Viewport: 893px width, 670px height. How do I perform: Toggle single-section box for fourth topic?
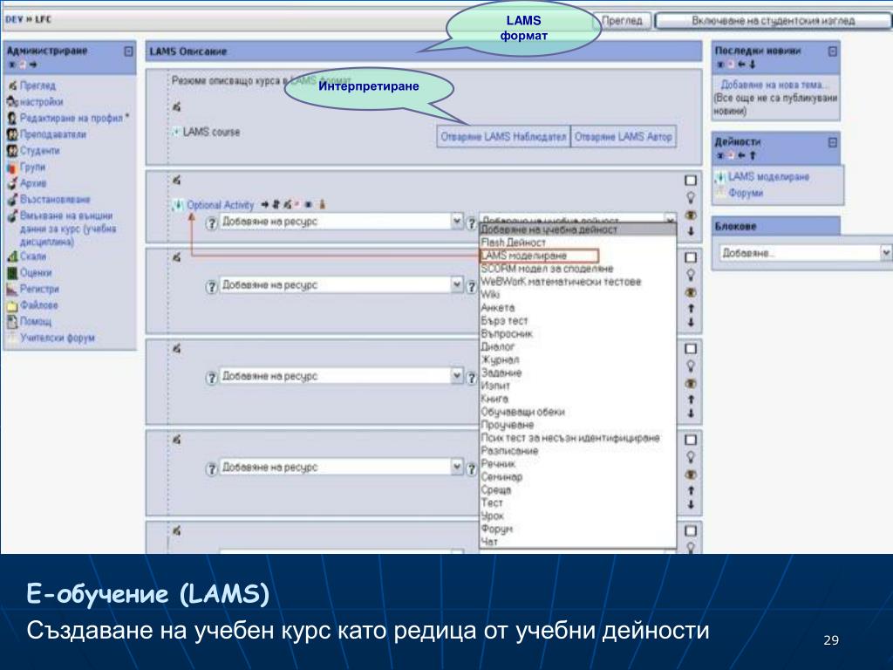691,440
